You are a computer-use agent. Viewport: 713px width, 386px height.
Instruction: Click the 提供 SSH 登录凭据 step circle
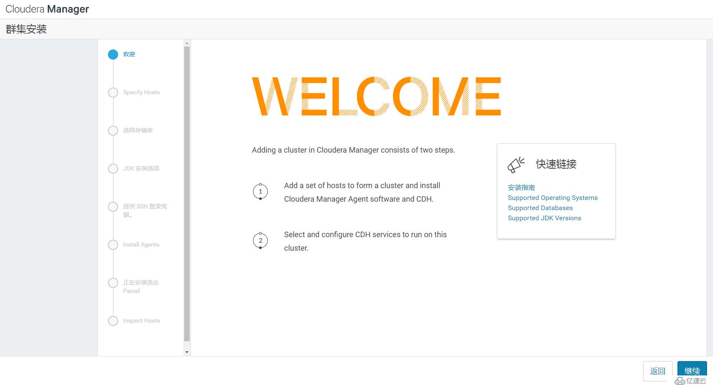[113, 207]
